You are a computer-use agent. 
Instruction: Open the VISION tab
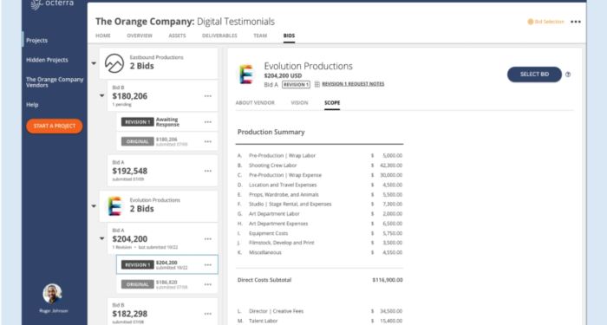(x=299, y=102)
